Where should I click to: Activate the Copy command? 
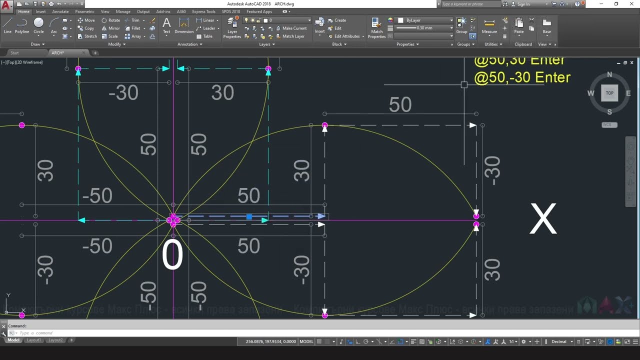click(x=86, y=28)
